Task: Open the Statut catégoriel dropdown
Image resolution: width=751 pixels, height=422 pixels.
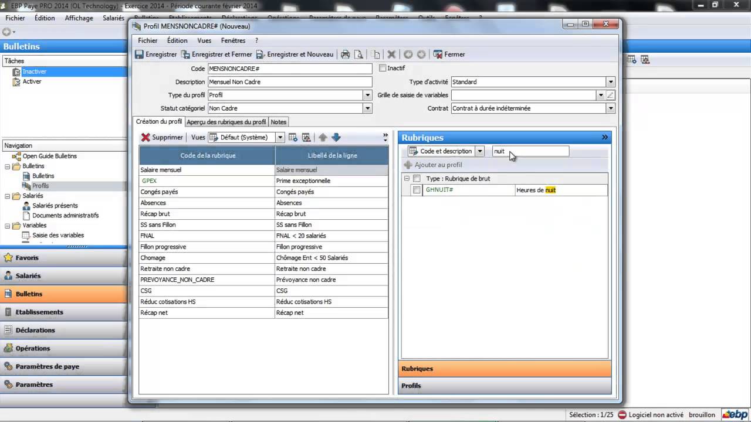Action: click(368, 108)
